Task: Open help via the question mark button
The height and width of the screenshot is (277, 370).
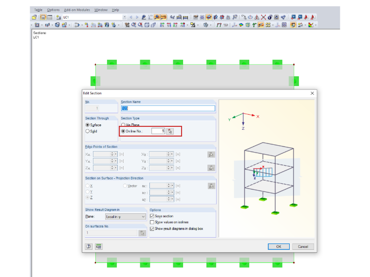Action: point(89,246)
